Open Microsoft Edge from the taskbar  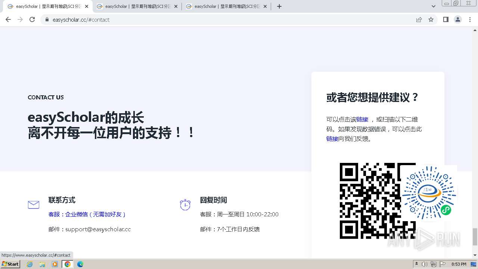click(x=80, y=264)
